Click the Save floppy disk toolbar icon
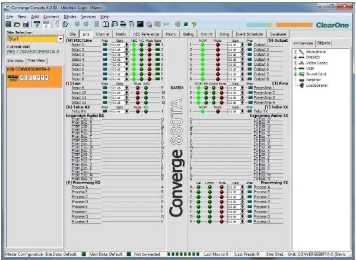The height and width of the screenshot is (260, 356). click(26, 24)
